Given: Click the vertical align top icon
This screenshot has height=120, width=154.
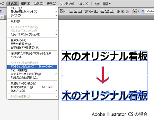Looking at the screenshot, I should (86, 11).
